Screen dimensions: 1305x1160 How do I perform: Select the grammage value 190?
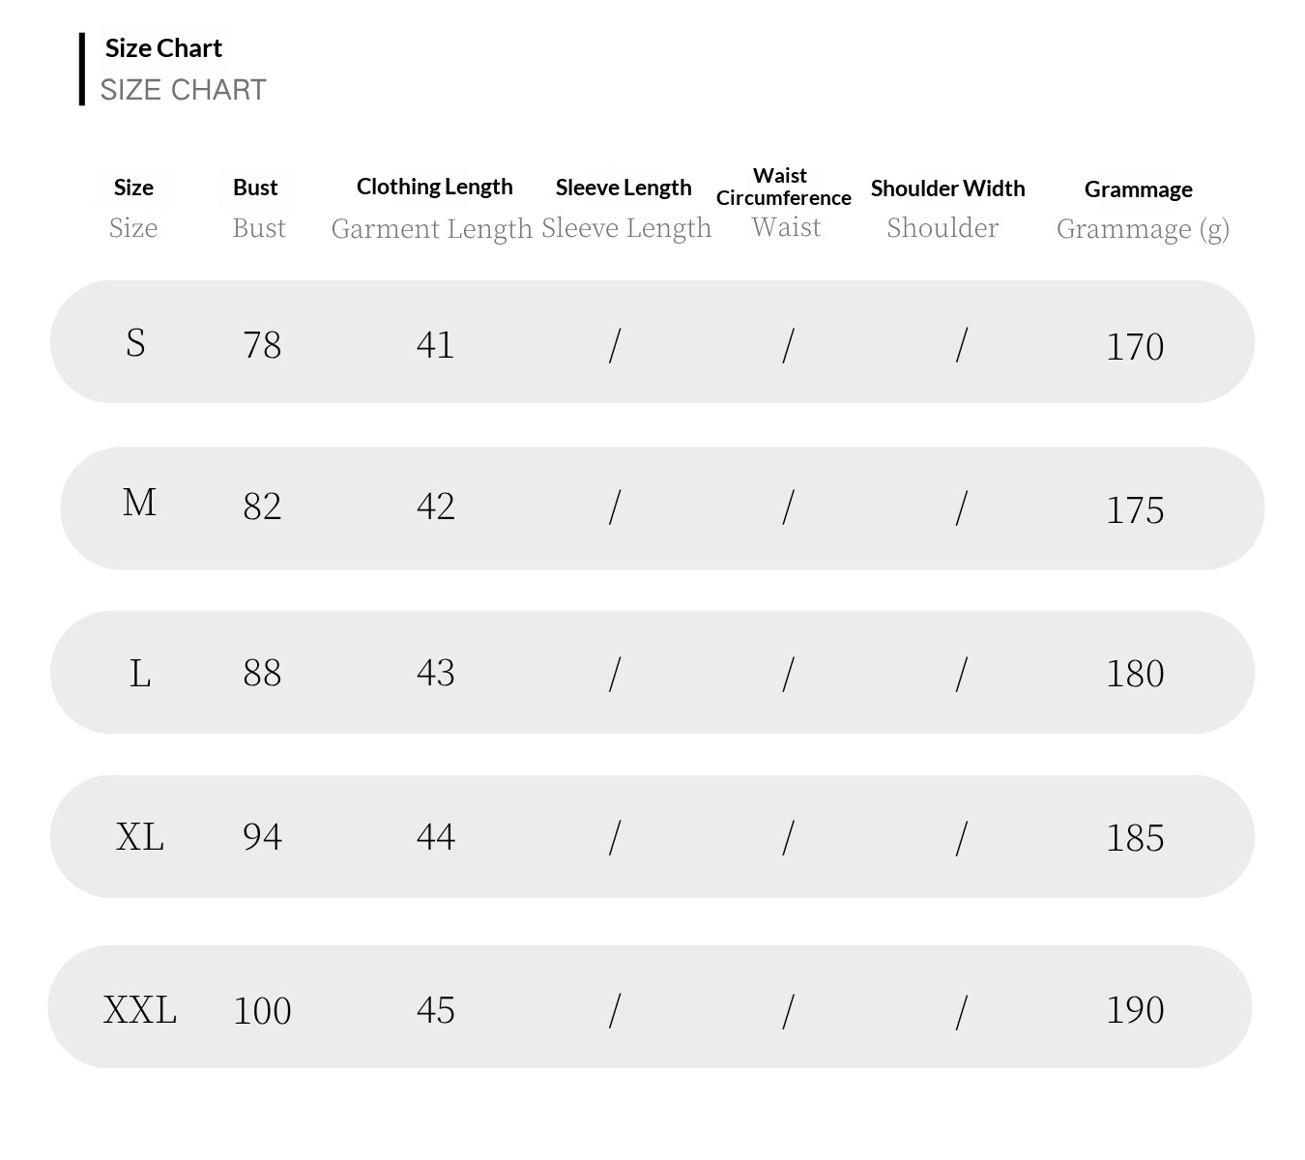click(1135, 1010)
